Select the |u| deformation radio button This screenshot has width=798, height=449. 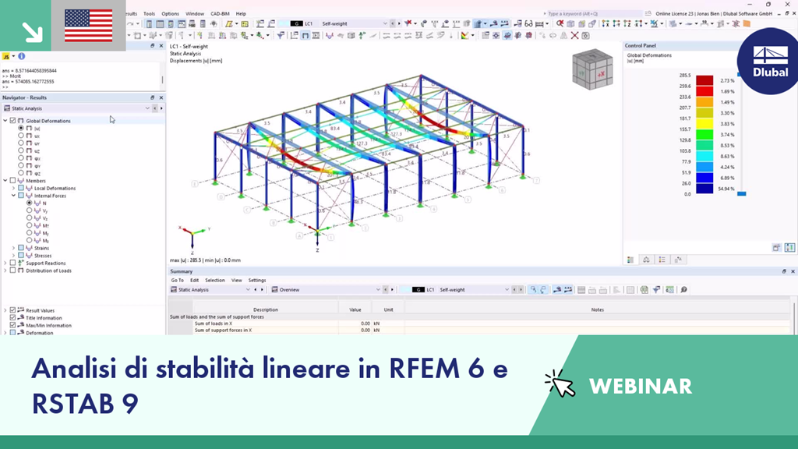click(21, 129)
